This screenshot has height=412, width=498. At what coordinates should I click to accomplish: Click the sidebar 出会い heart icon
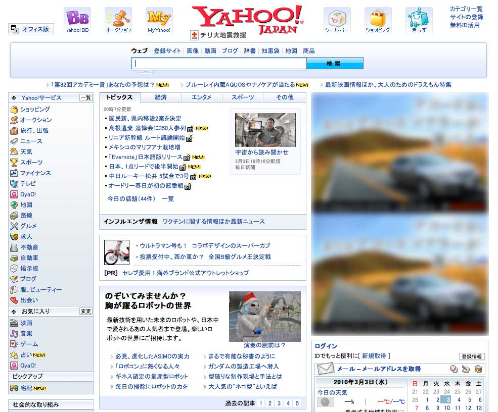coord(14,300)
